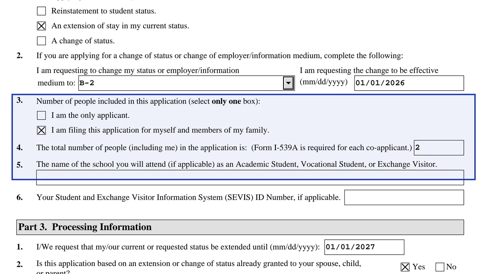The width and height of the screenshot is (487, 274).
Task: Untick 'filing for myself and family' checkbox
Action: click(x=41, y=130)
